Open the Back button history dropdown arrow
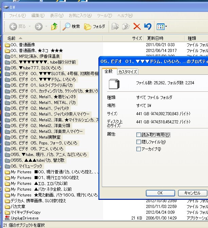This screenshot has height=228, width=208. (30, 27)
